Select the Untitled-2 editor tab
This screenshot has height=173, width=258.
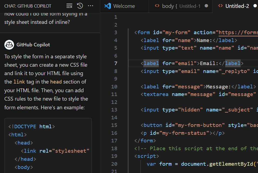tap(237, 6)
